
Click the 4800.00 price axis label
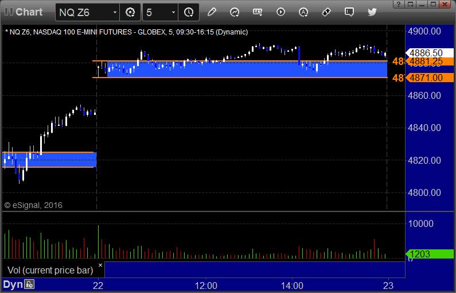pos(424,192)
